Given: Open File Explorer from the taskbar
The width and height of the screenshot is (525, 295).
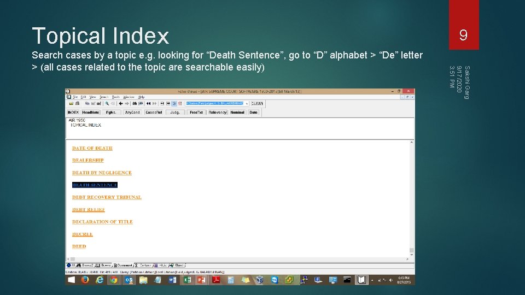Looking at the screenshot, I should click(143, 280).
